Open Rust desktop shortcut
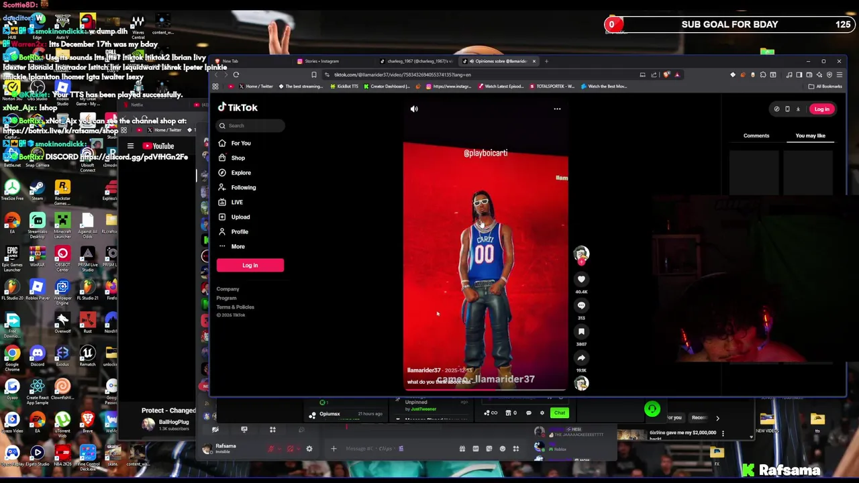This screenshot has height=483, width=859. pos(87,323)
